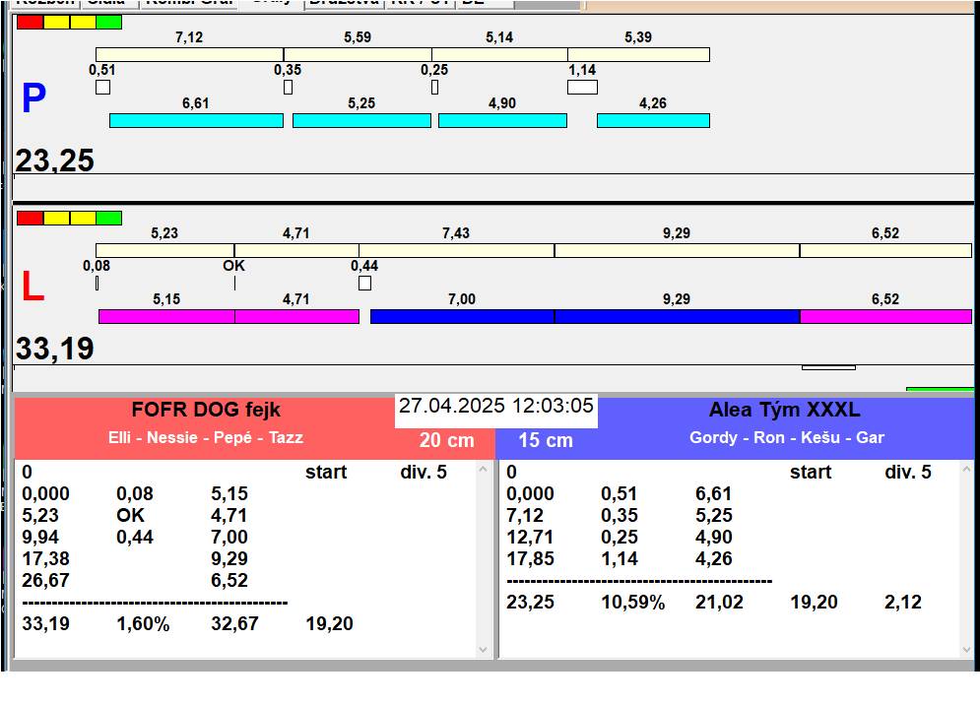
Task: Click the 20 cm jump height label
Action: coord(446,440)
